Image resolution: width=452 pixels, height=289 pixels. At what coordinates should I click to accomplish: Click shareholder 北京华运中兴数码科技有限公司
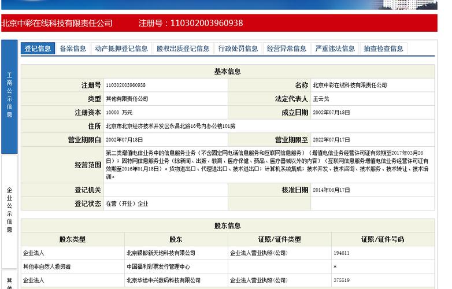[x=164, y=280]
